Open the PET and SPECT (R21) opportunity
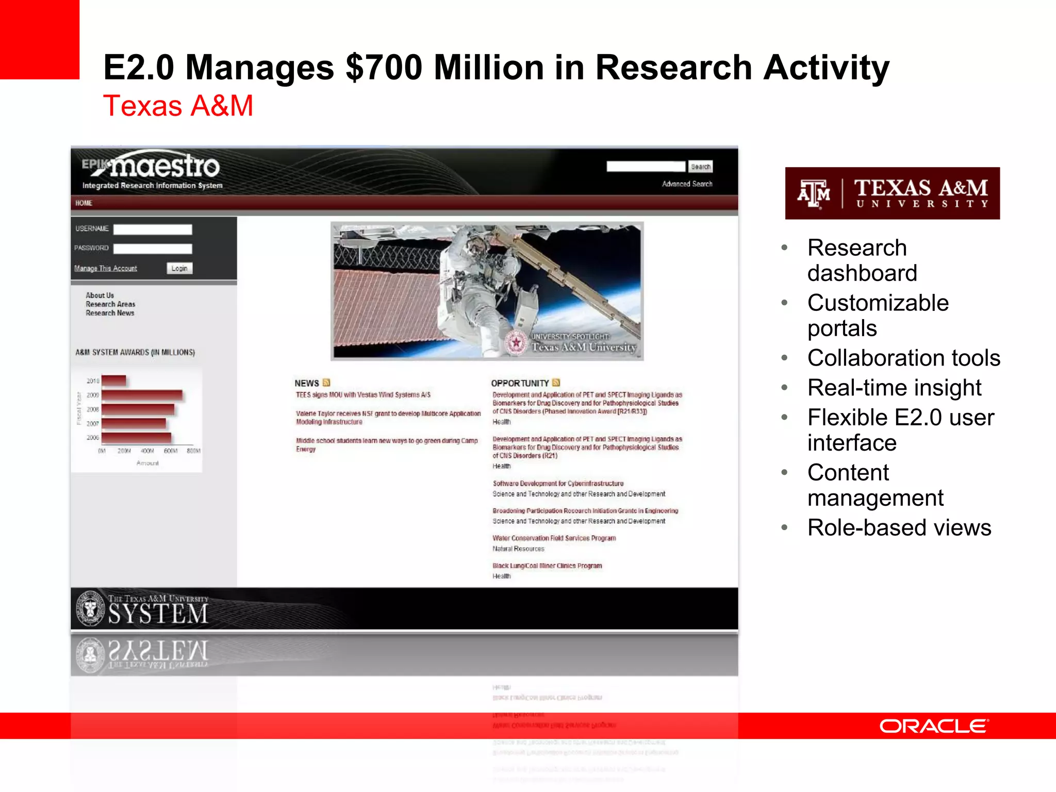Viewport: 1056px width, 792px height. (587, 448)
